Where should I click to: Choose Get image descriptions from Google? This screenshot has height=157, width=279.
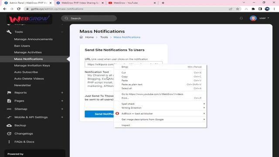[x=160, y=119]
